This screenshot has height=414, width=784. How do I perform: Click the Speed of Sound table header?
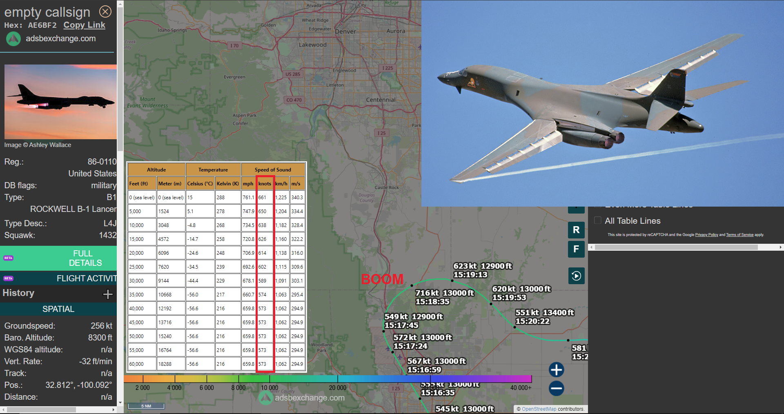273,169
